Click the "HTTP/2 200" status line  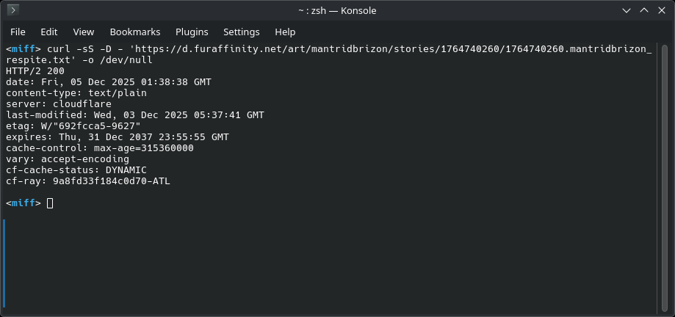pos(35,71)
